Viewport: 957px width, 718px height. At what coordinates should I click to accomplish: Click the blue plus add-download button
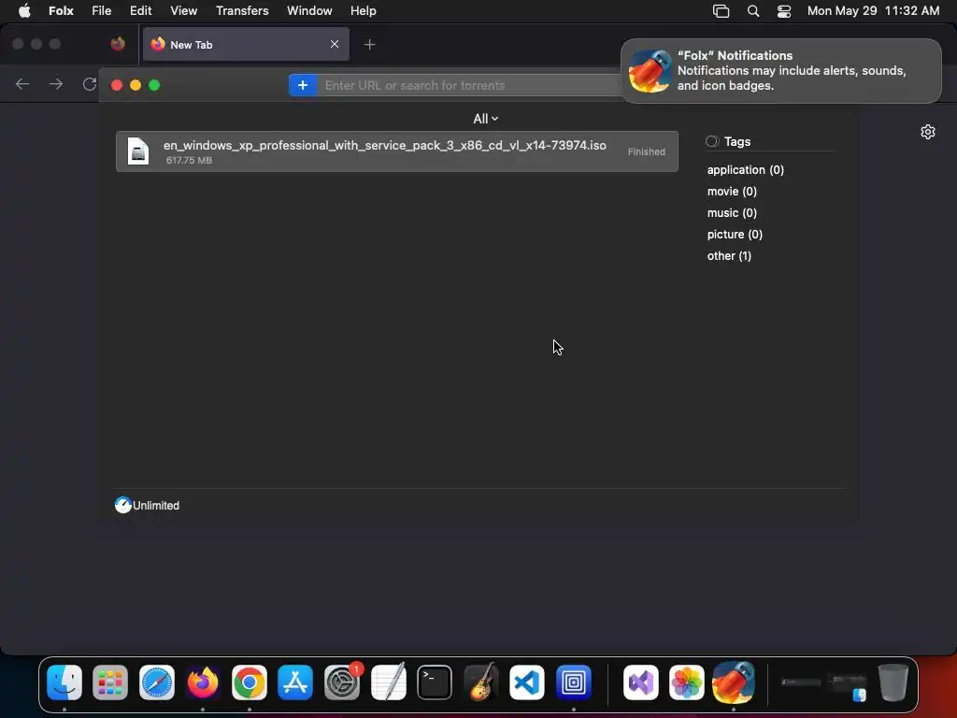[x=303, y=85]
